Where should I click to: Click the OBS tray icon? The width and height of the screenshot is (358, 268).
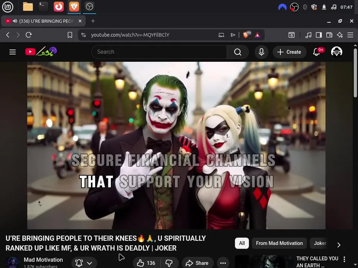click(294, 7)
